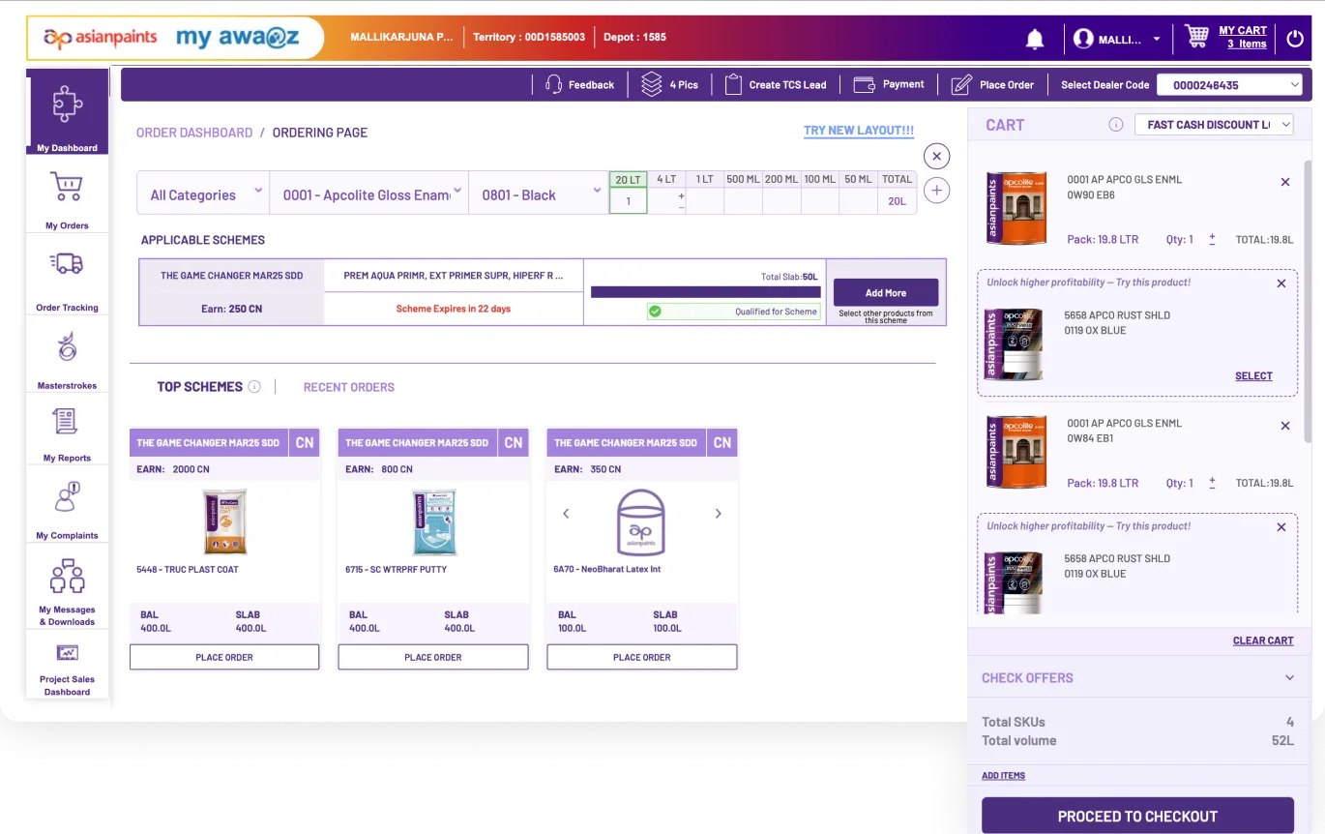
Task: Switch to the TOP SCHEMES tab
Action: [199, 387]
